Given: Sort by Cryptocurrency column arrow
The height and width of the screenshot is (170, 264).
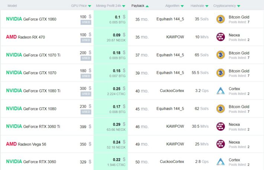Looking at the screenshot, I should [x=239, y=6].
